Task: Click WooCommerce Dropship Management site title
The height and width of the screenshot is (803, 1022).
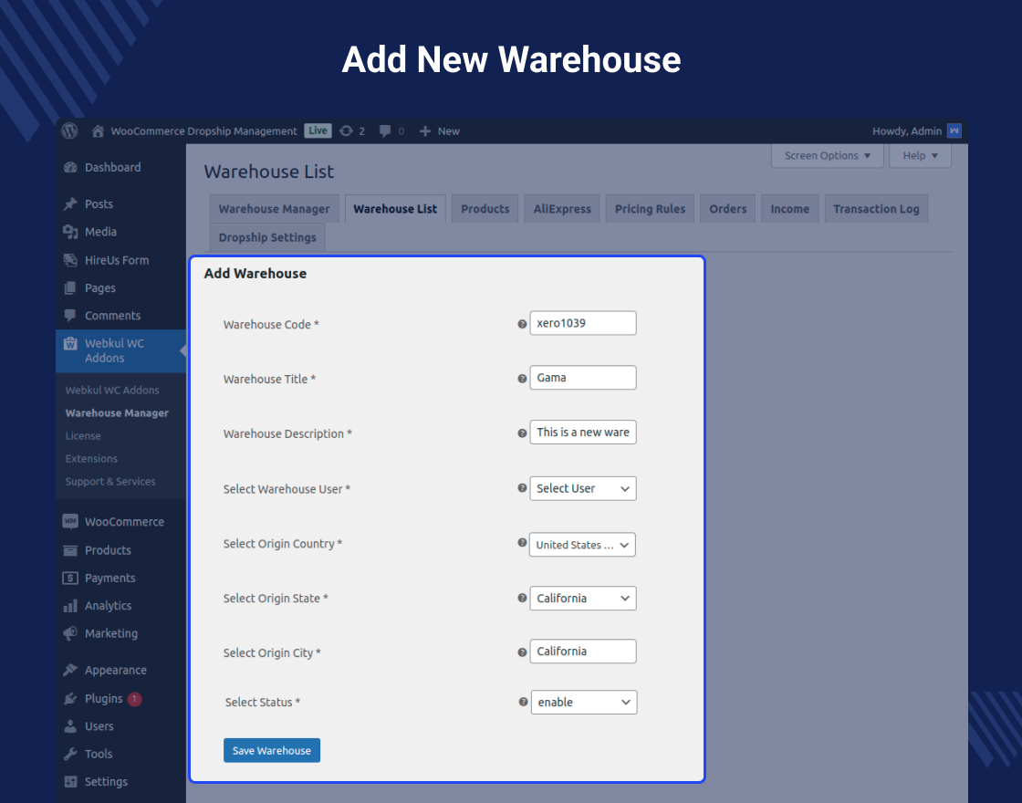Action: (x=203, y=131)
